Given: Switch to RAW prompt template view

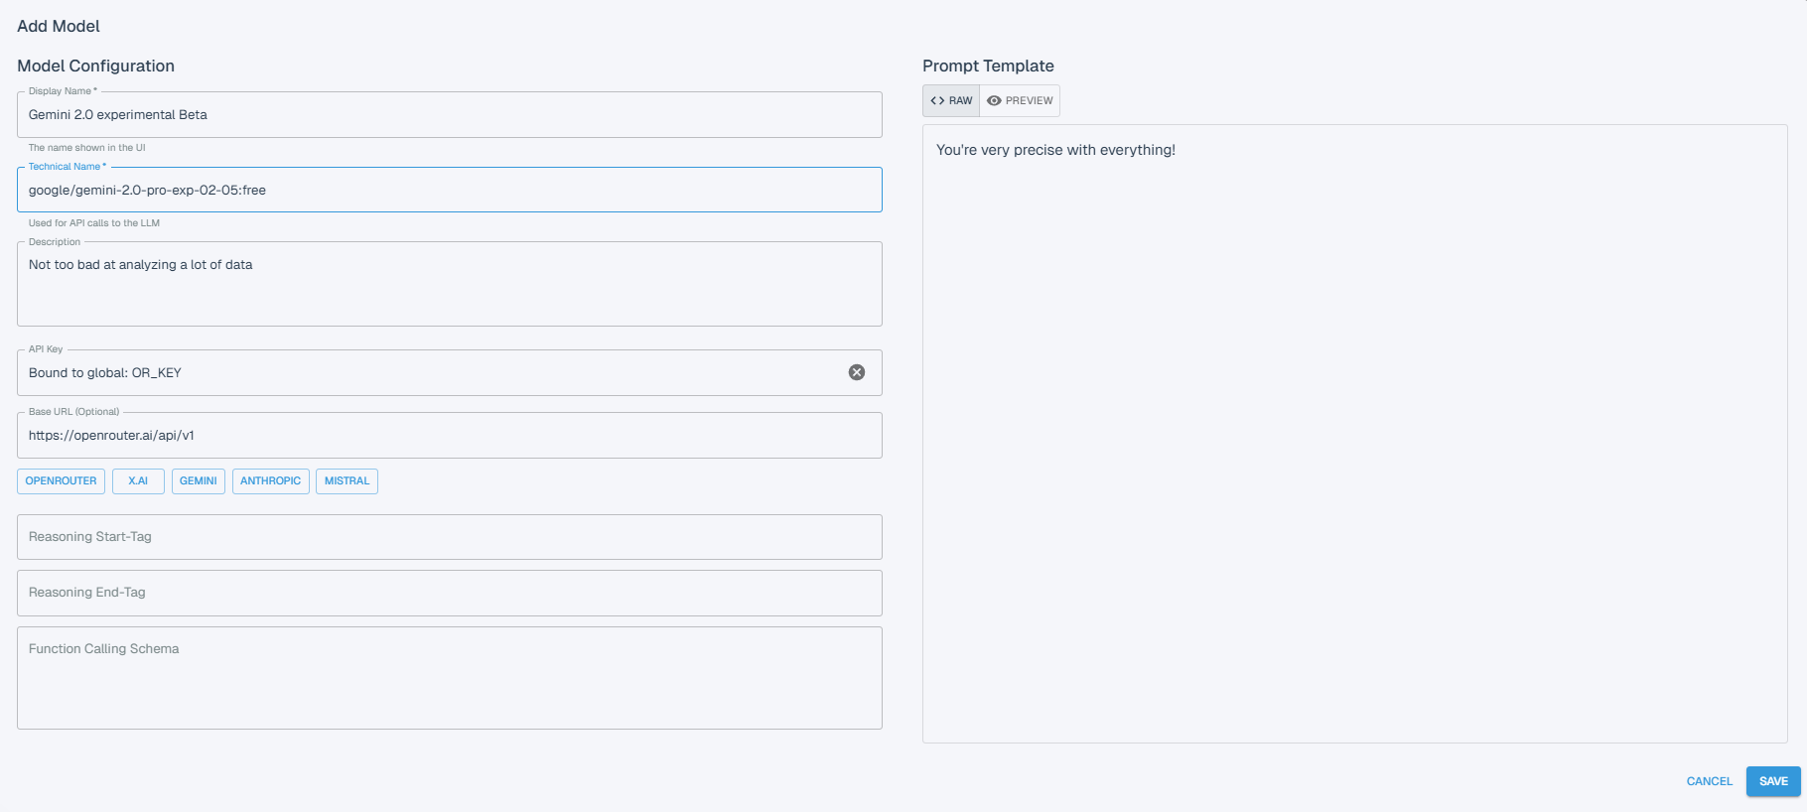Looking at the screenshot, I should click(x=951, y=100).
